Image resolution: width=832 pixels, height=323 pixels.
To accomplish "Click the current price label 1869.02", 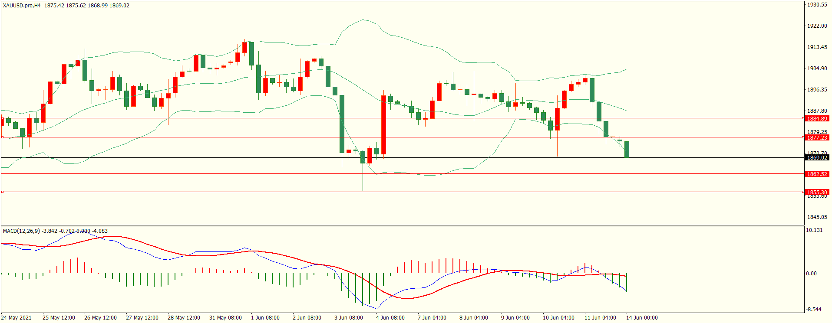I will (x=817, y=158).
